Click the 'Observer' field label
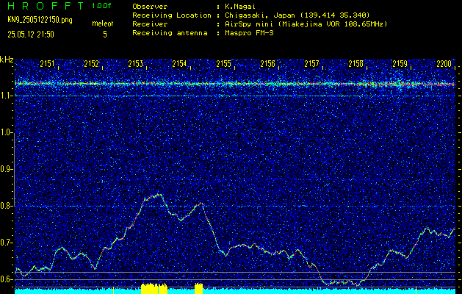 pos(150,6)
